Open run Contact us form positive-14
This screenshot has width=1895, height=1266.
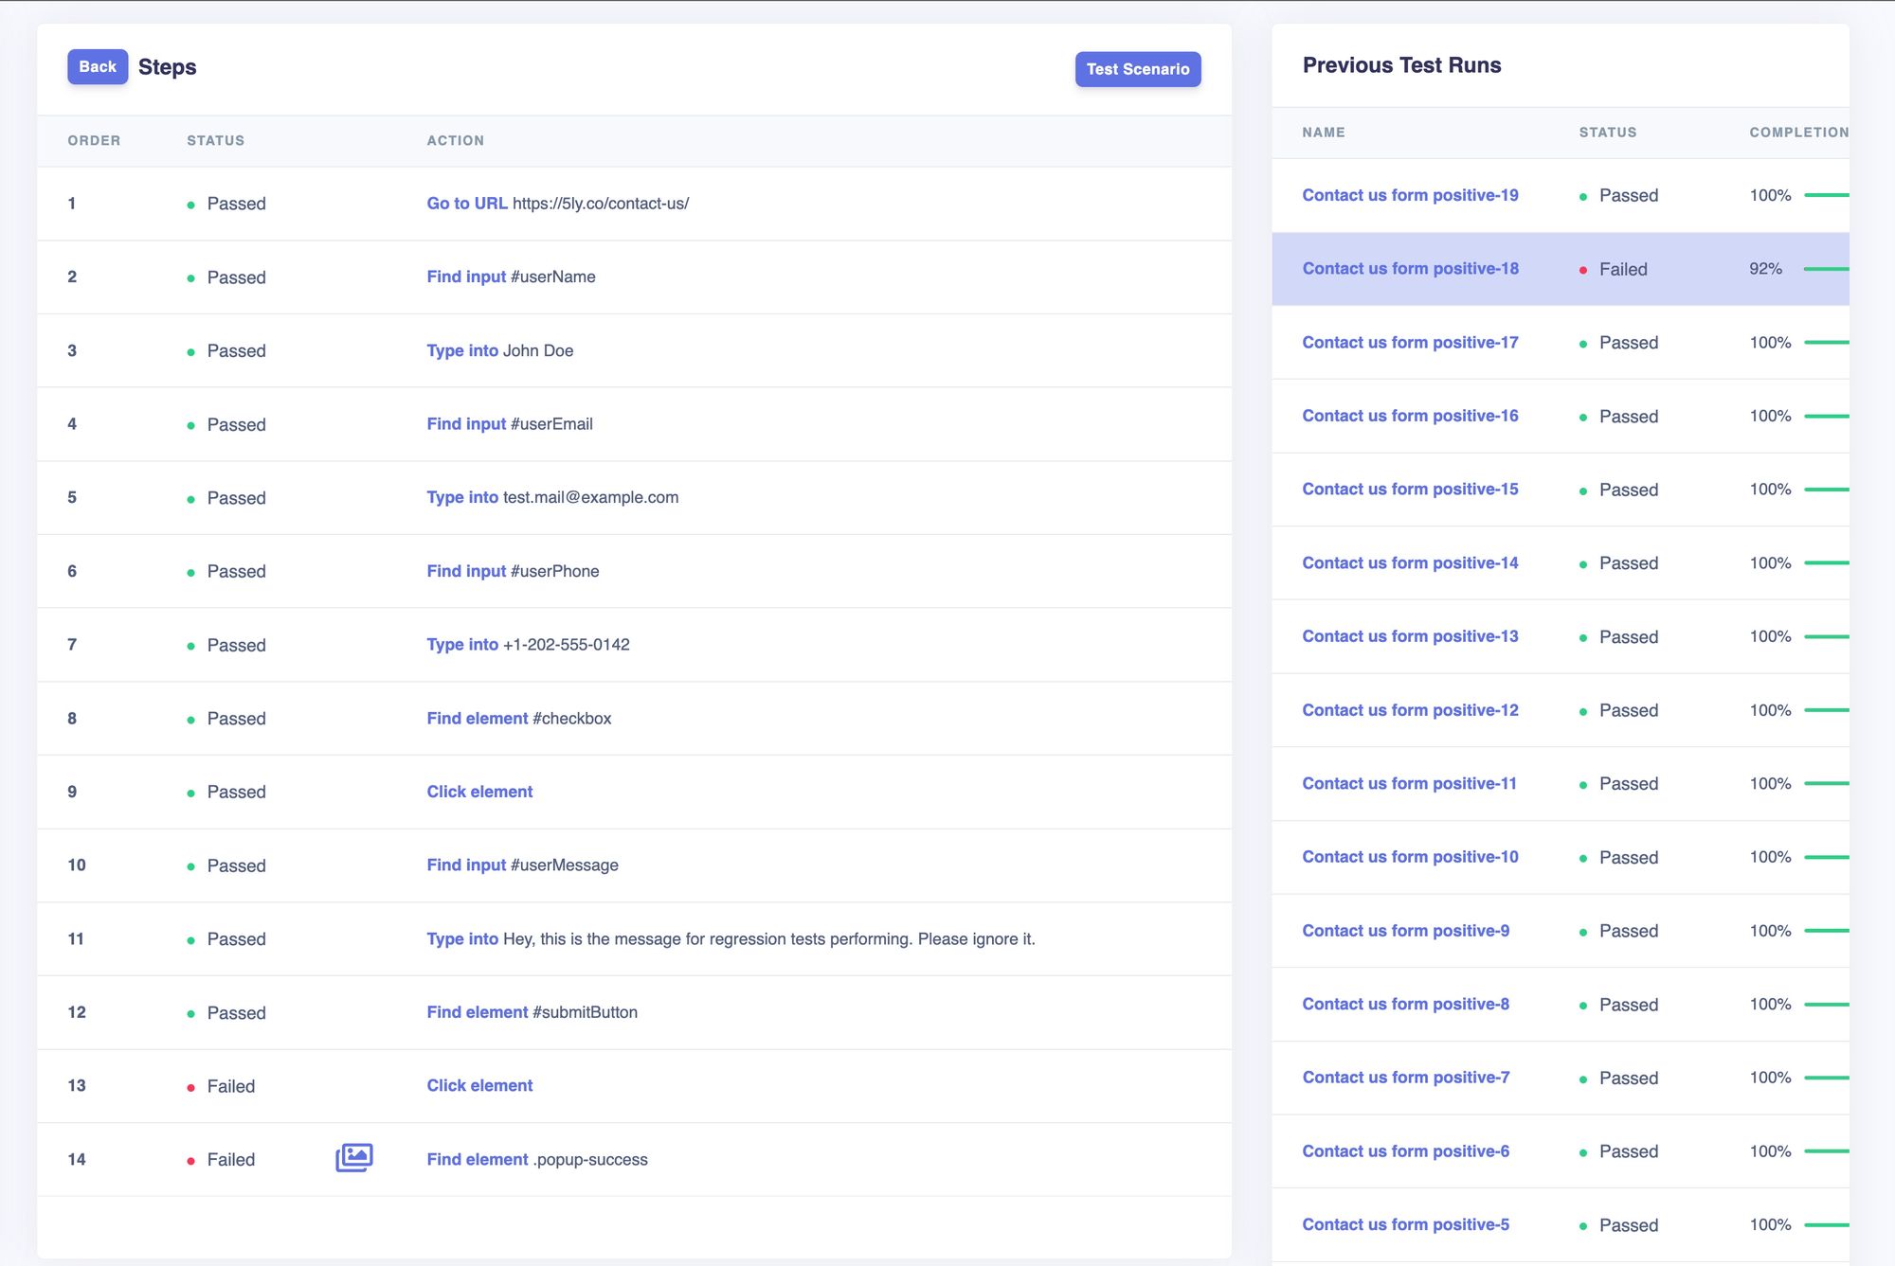pyautogui.click(x=1410, y=563)
